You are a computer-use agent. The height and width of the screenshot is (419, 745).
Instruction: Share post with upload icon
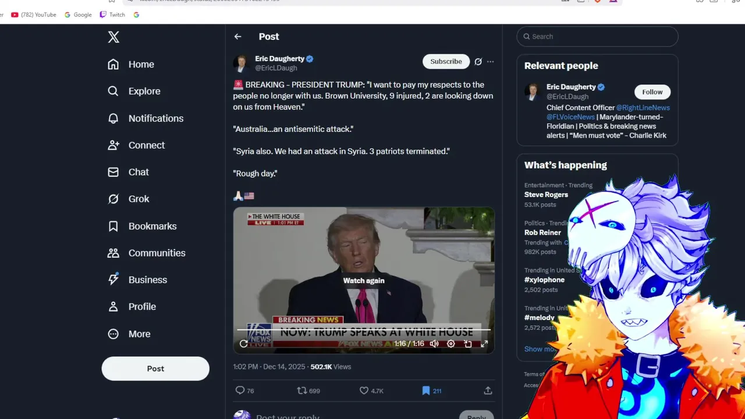488,390
